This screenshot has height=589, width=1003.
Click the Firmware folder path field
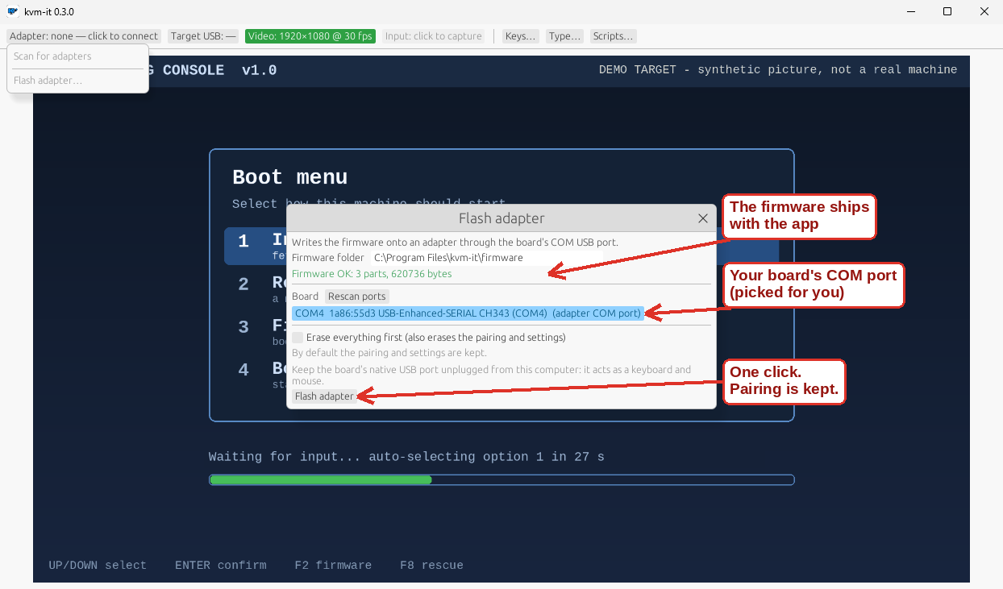487,258
